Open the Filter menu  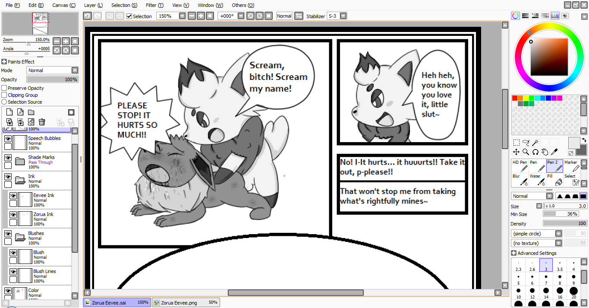[154, 5]
